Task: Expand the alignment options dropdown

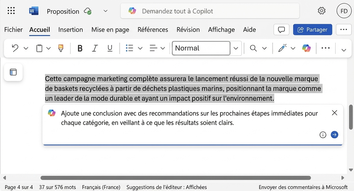Action: point(163,48)
